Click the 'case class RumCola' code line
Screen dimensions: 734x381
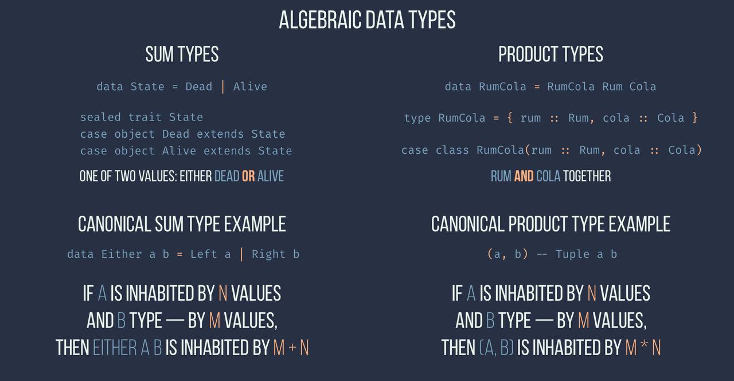click(551, 150)
